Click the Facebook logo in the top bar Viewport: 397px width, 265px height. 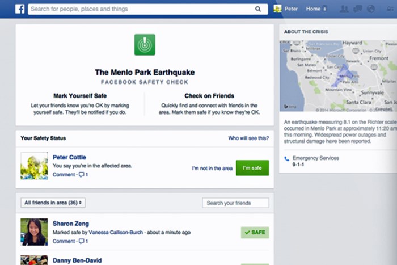pos(20,9)
